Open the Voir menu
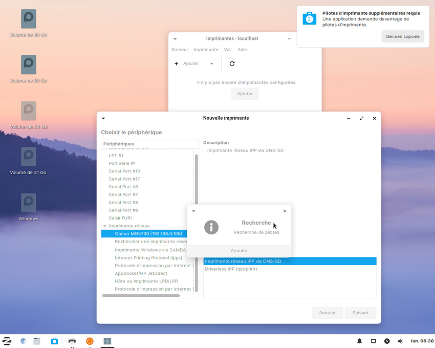The width and height of the screenshot is (435, 348). [228, 50]
